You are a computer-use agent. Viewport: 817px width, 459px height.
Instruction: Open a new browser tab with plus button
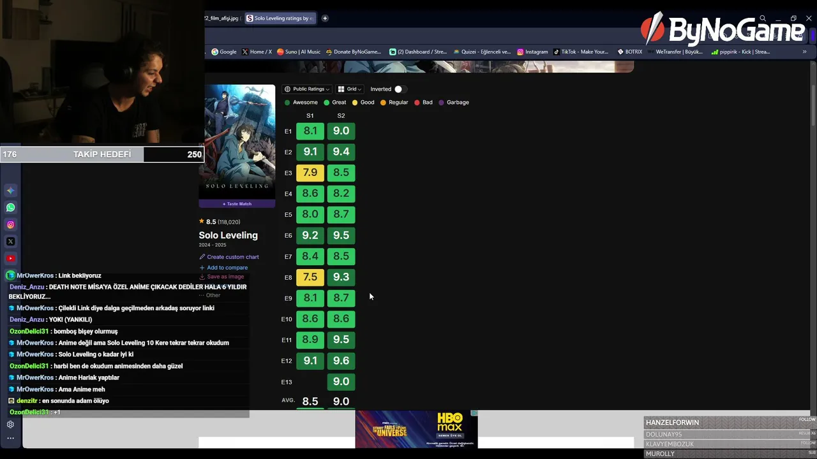pos(325,18)
